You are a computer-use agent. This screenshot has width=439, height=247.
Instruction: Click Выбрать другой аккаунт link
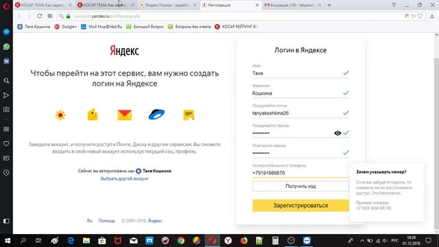click(x=124, y=178)
